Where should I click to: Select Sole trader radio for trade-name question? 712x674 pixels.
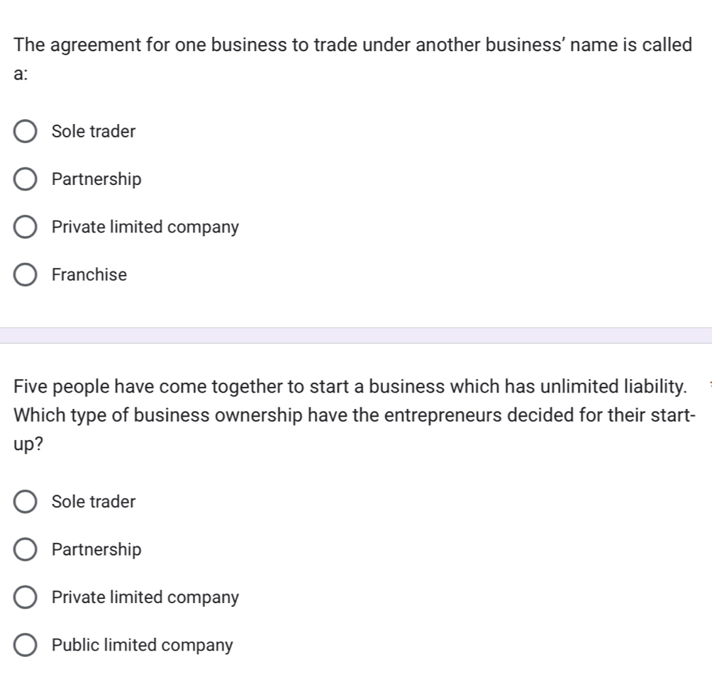(26, 132)
